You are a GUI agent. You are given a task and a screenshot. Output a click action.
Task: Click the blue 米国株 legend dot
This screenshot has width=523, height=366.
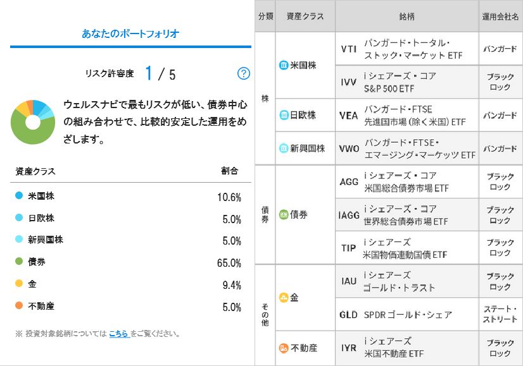coord(19,196)
